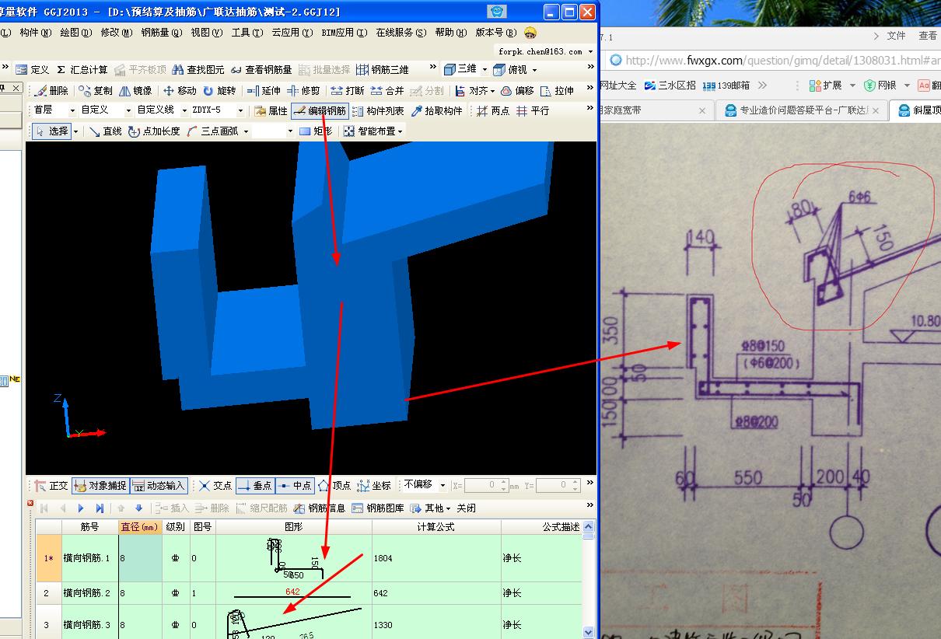The height and width of the screenshot is (639, 941).
Task: Select the 打断 break tool
Action: [x=348, y=91]
